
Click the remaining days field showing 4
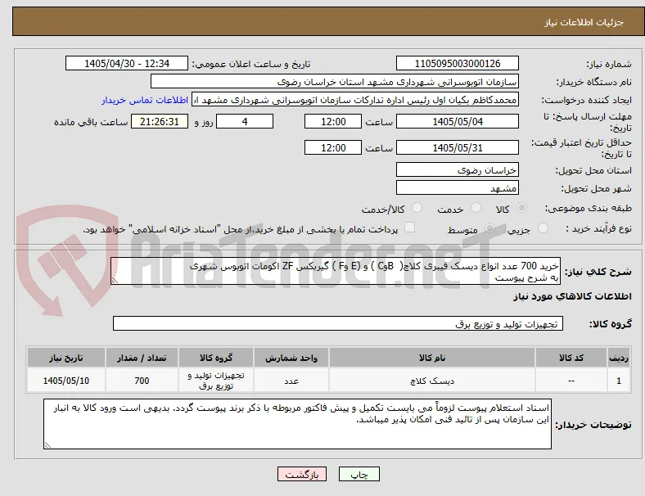(245, 121)
